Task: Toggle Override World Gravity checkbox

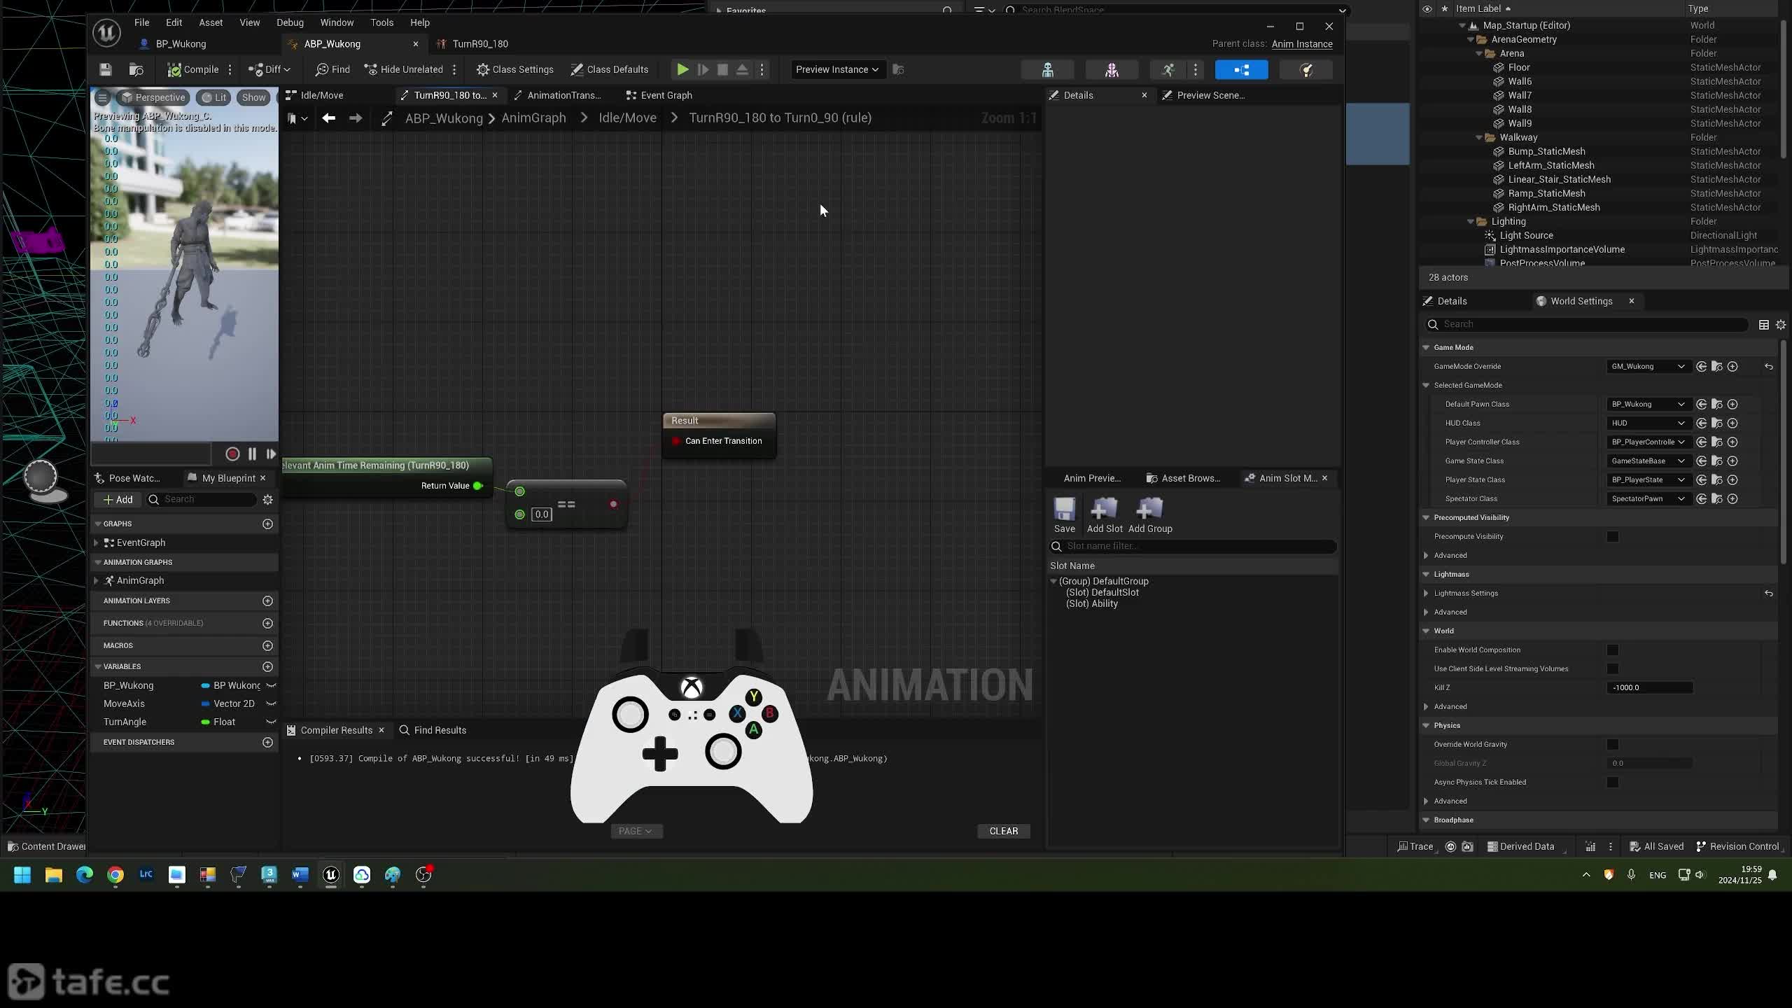Action: (1612, 744)
